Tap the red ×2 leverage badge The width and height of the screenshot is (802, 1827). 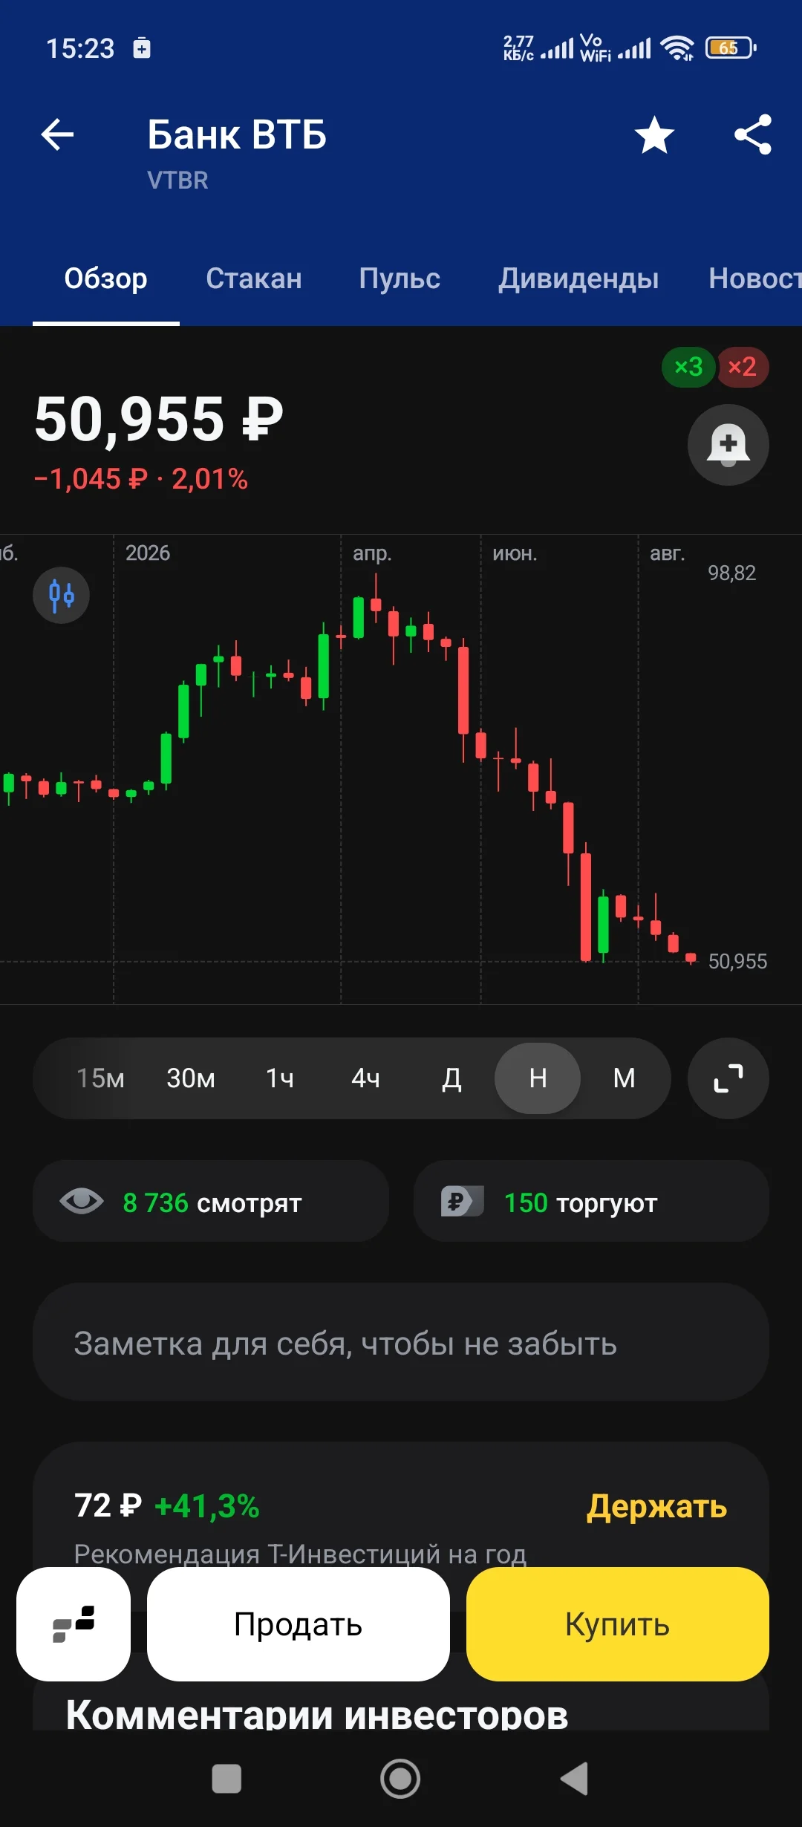point(742,367)
